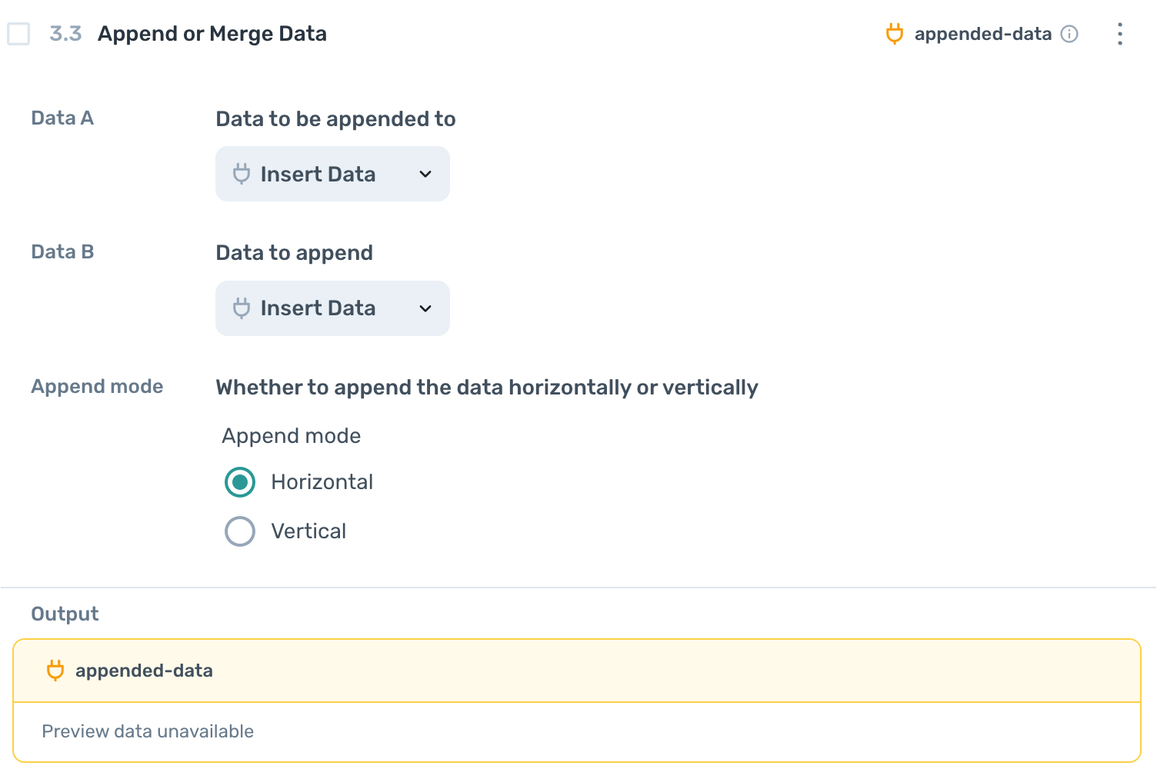
Task: Open the Insert Data dropdown for Data B
Action: pyautogui.click(x=332, y=308)
